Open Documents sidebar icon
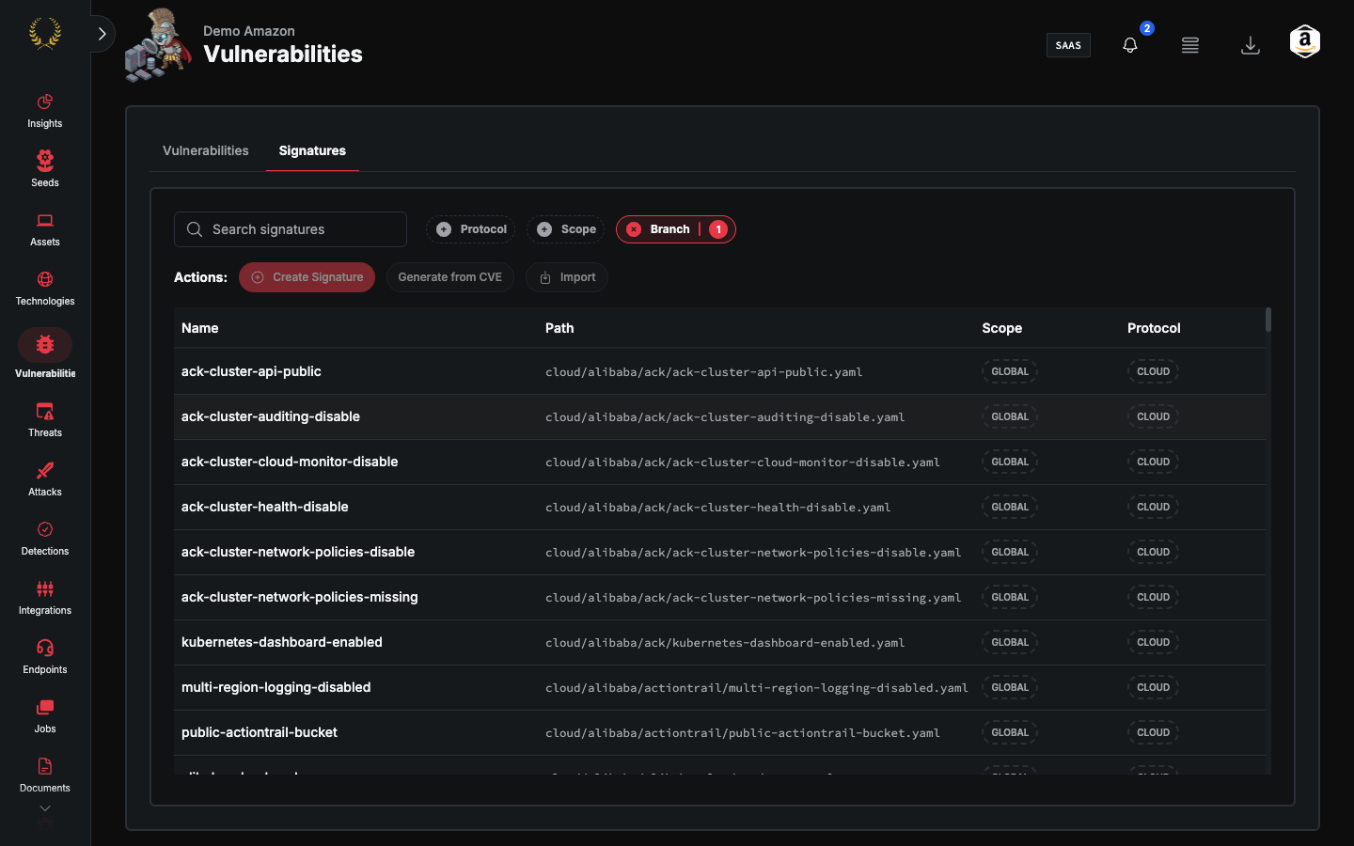The image size is (1354, 846). (45, 766)
